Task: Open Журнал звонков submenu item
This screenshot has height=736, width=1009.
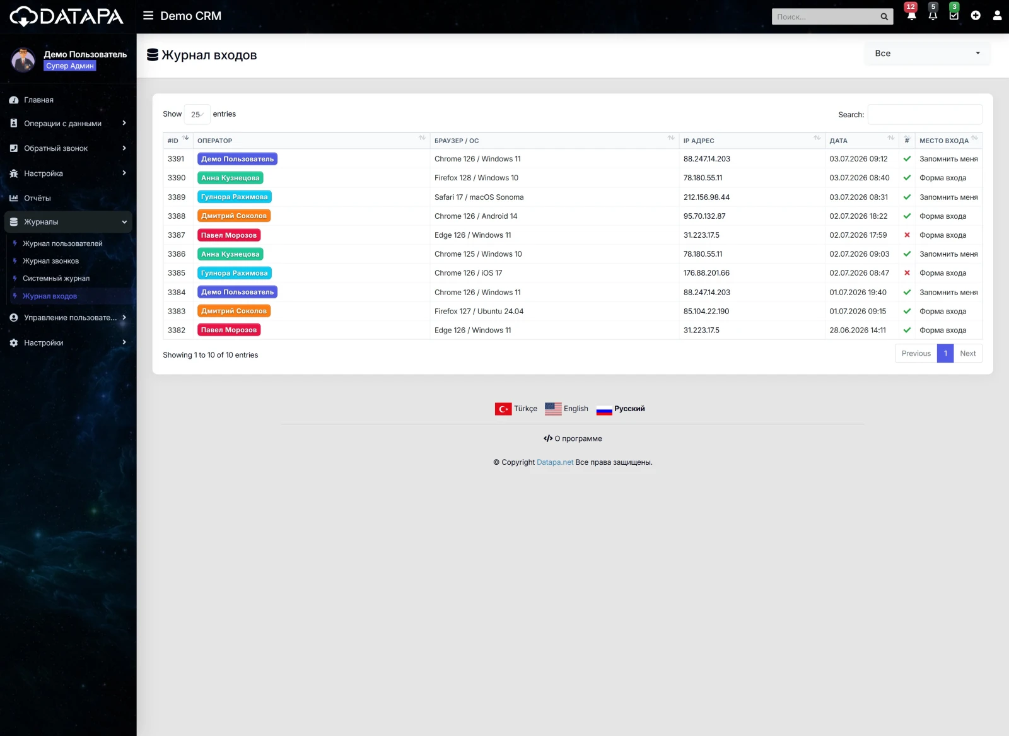Action: point(51,261)
